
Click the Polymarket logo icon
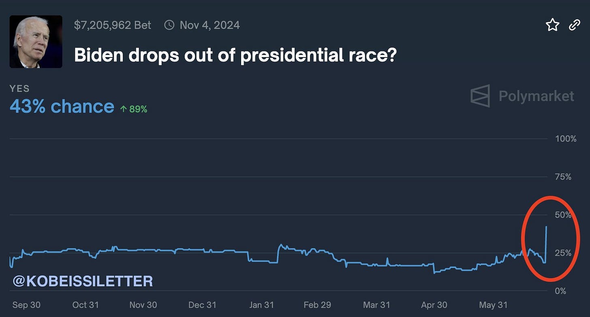pyautogui.click(x=480, y=96)
